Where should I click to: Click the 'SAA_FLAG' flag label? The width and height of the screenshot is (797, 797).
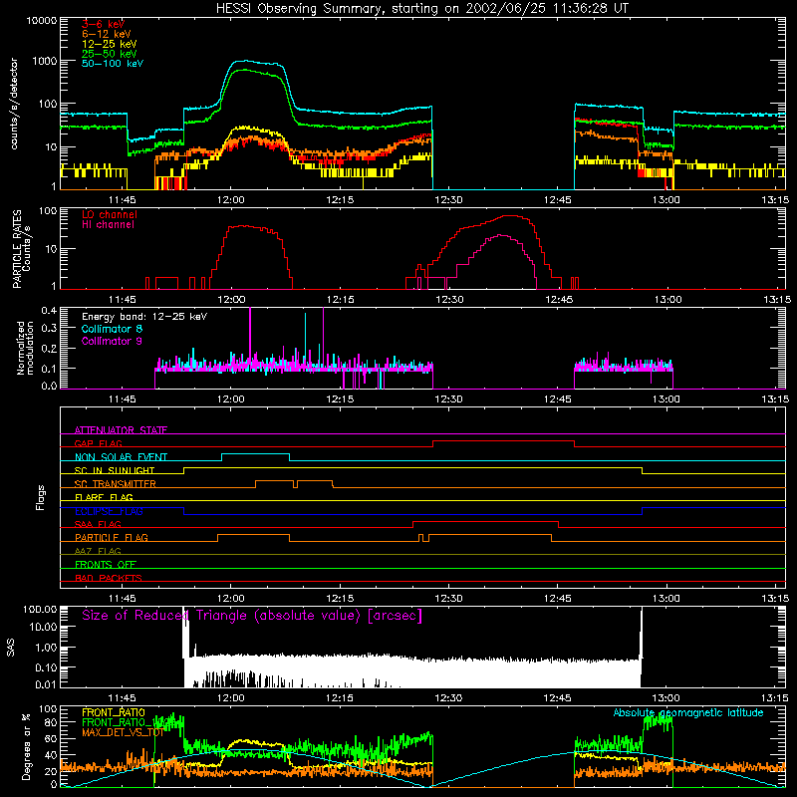pyautogui.click(x=98, y=524)
